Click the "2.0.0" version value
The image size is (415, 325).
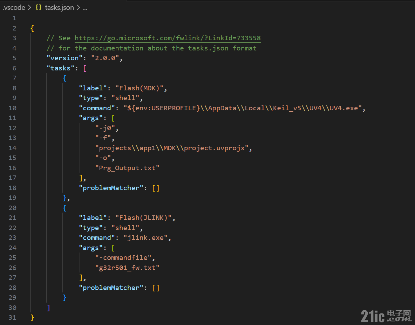[x=105, y=58]
